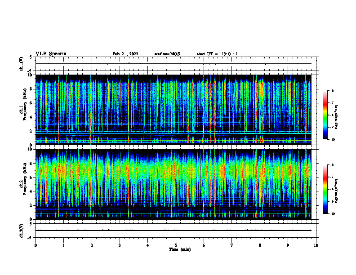The image size is (356, 275).
Task: Click the time axis tick label "4"
Action: point(147,245)
